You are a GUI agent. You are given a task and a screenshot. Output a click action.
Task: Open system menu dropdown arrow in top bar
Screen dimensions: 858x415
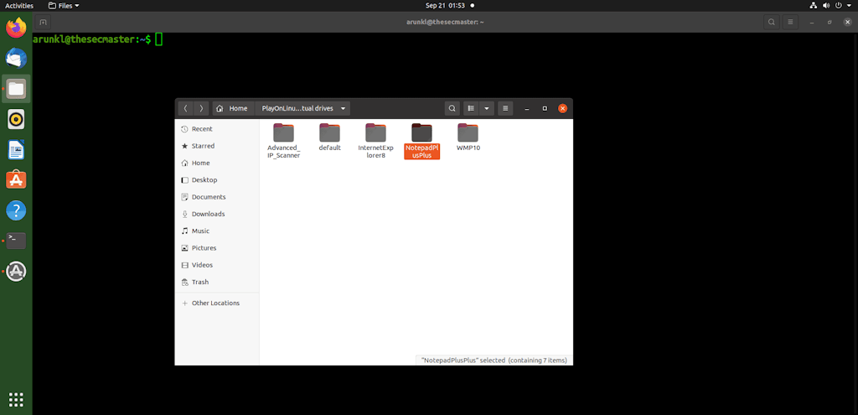click(849, 6)
